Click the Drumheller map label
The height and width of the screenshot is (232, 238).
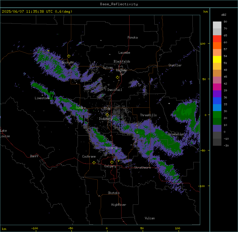[x=176, y=134]
